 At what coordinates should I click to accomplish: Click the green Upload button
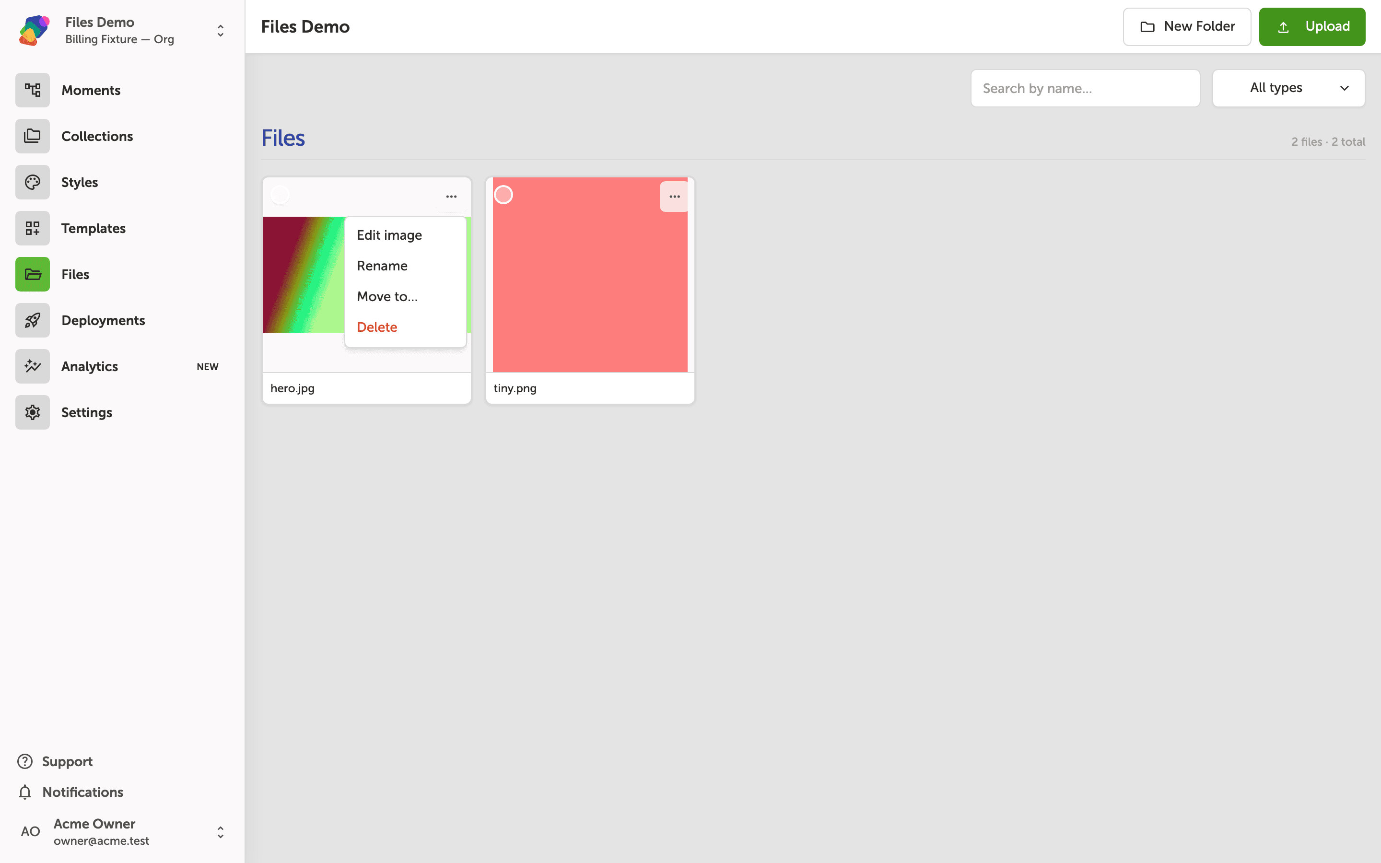click(x=1312, y=27)
